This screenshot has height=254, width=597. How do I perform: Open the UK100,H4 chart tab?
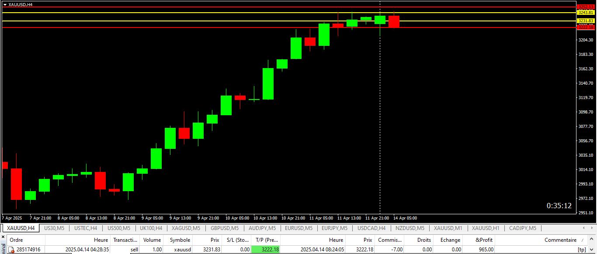(151, 228)
